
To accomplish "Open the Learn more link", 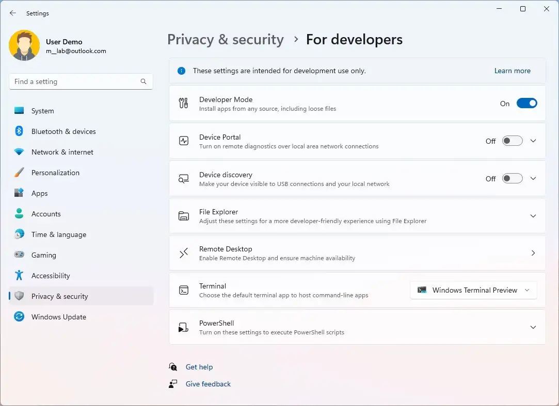I will click(x=512, y=71).
